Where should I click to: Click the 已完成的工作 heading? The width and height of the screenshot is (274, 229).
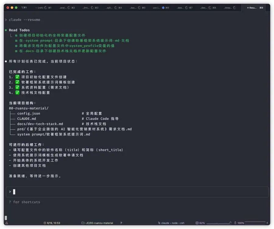22,72
